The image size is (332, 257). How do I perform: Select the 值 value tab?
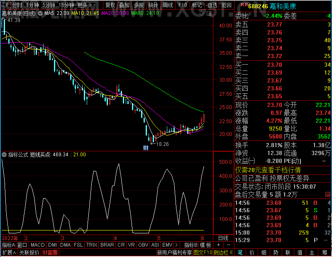pyautogui.click(x=300, y=252)
